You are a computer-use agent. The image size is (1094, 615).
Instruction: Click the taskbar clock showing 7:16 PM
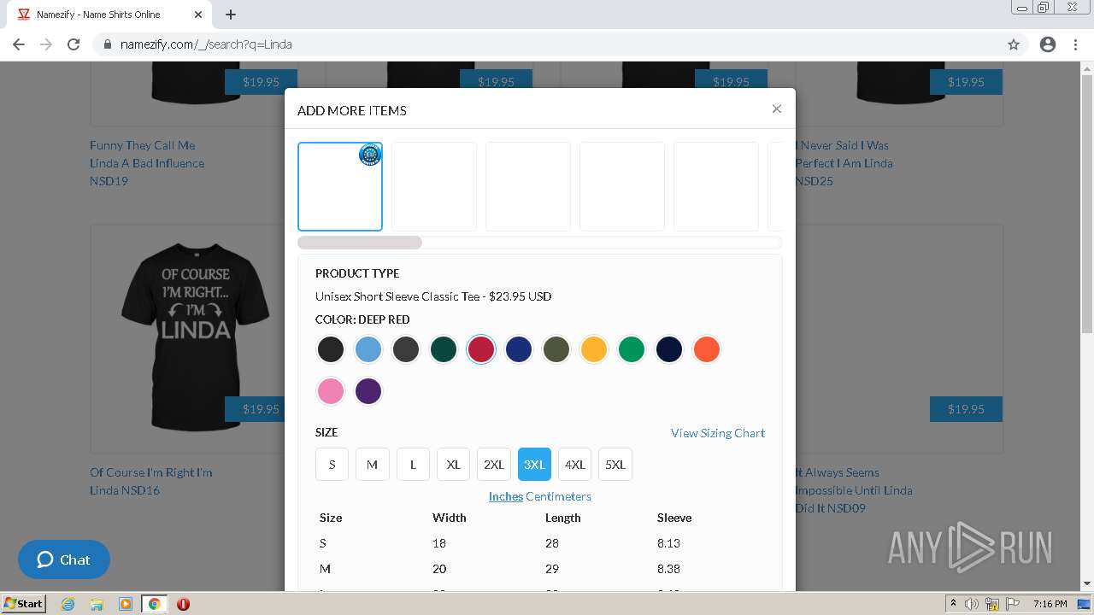(1050, 604)
